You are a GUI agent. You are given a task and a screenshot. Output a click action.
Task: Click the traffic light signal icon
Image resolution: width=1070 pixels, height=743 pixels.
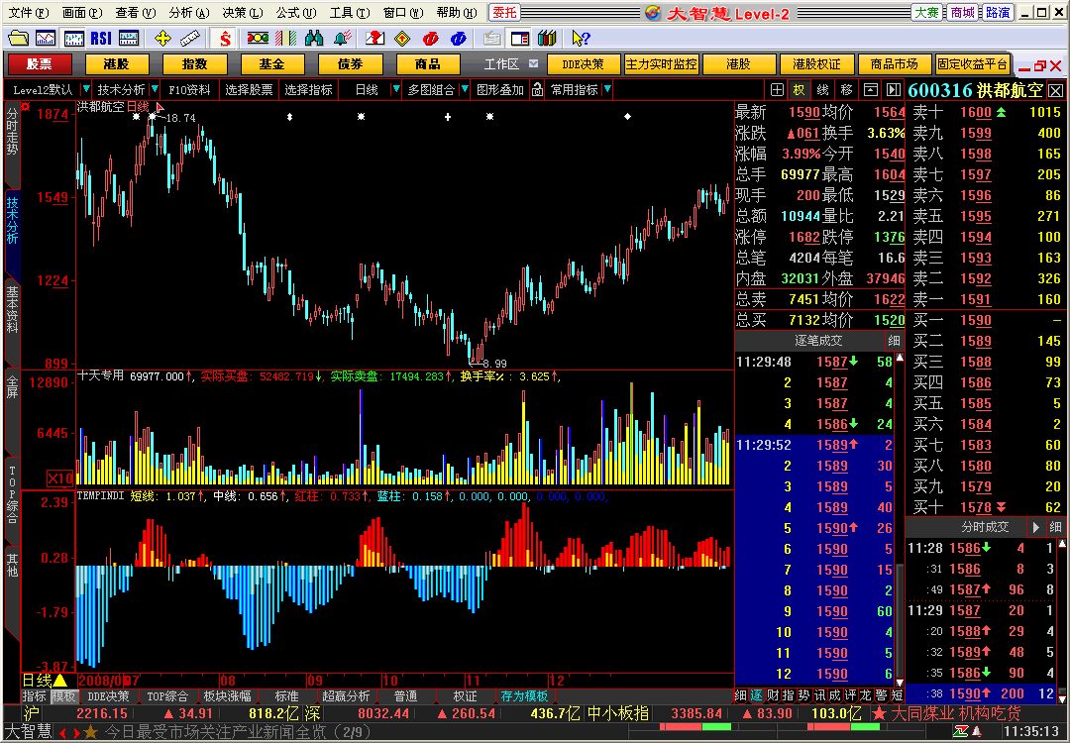tap(258, 39)
